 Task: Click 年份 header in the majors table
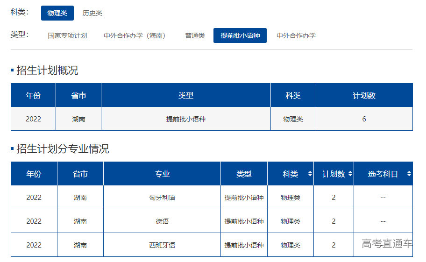click(x=34, y=174)
